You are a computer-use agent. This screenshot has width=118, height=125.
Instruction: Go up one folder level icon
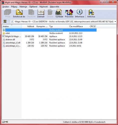pyautogui.click(x=5, y=21)
